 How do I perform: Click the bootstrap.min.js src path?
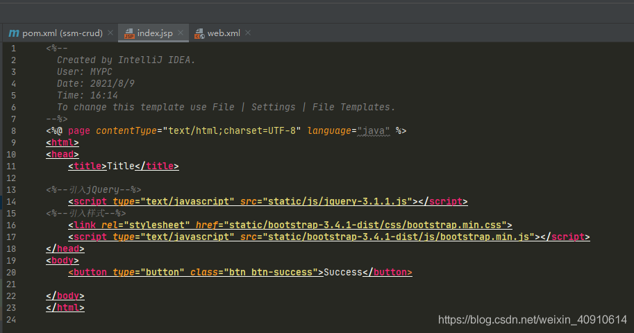(399, 237)
